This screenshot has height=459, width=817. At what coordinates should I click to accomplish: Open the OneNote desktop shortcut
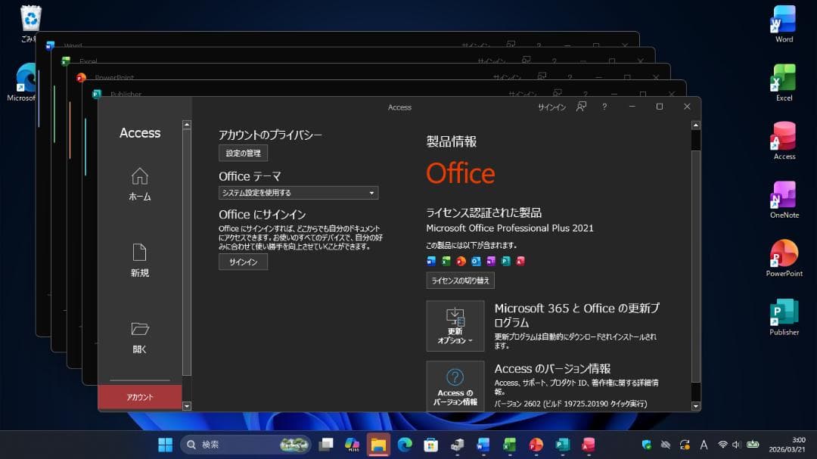pos(784,200)
